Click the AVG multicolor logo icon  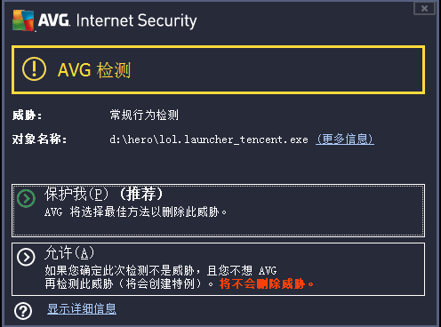[23, 20]
